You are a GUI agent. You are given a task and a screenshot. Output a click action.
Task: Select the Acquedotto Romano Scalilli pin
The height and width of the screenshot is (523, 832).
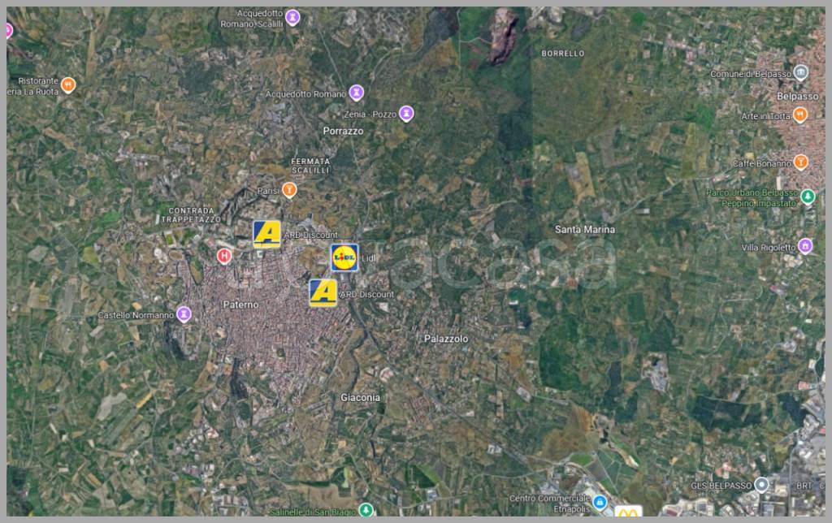coord(293,17)
